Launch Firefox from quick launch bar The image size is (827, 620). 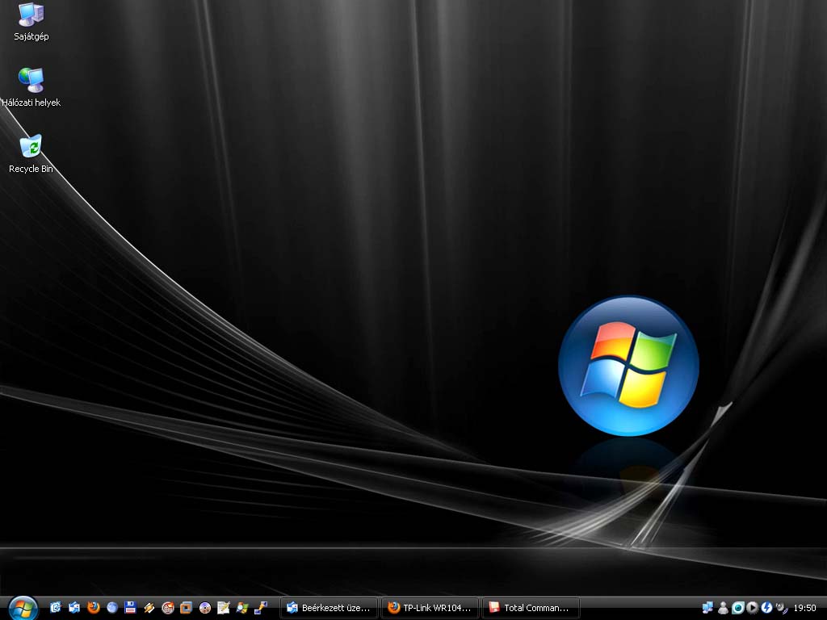(94, 608)
